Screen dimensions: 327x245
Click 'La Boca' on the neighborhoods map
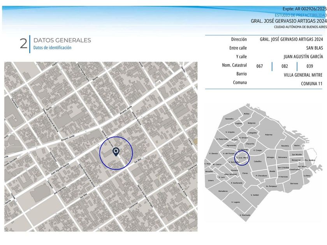[x=307, y=176]
